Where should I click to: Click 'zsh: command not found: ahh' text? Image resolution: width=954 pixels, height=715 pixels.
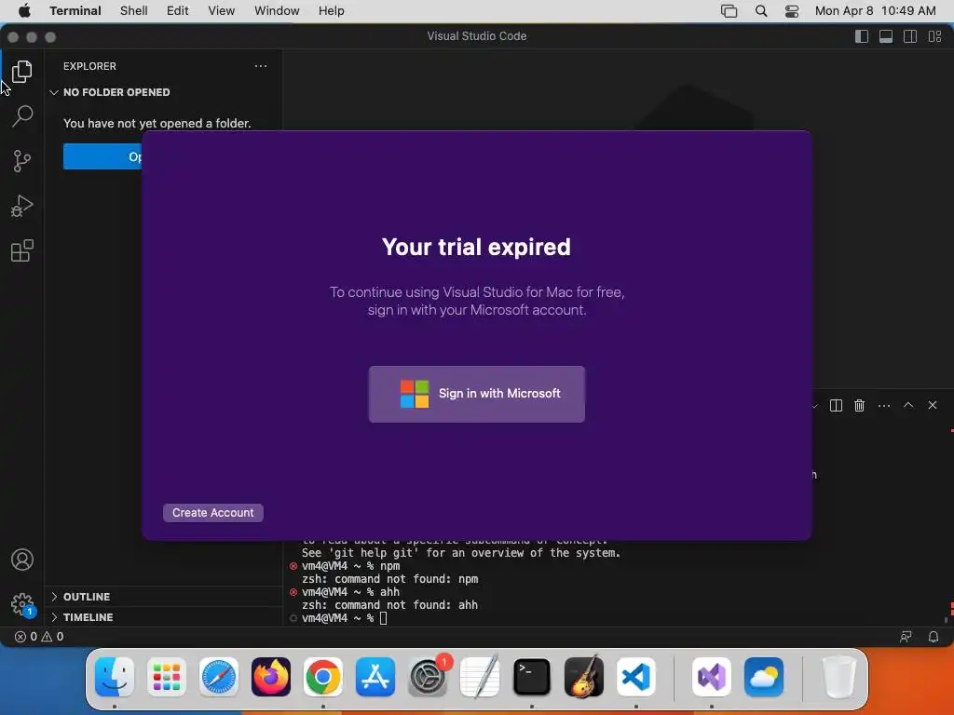click(x=390, y=605)
